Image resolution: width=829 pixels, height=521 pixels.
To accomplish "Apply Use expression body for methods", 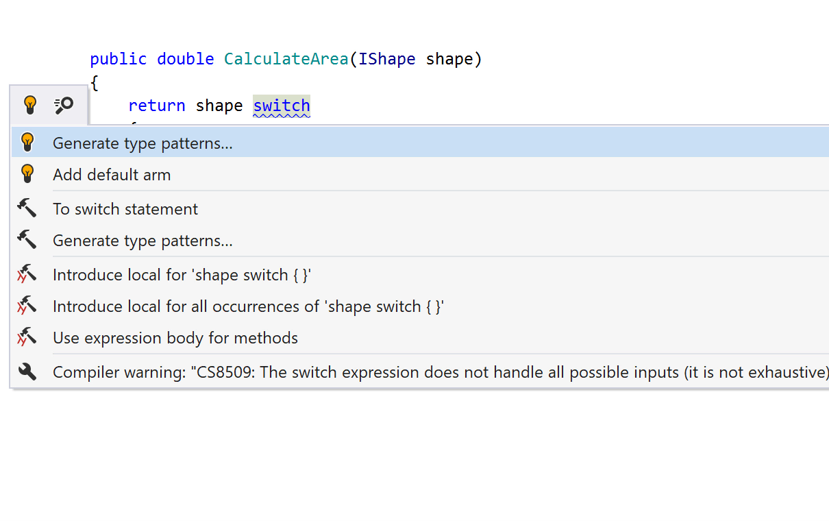I will click(175, 338).
